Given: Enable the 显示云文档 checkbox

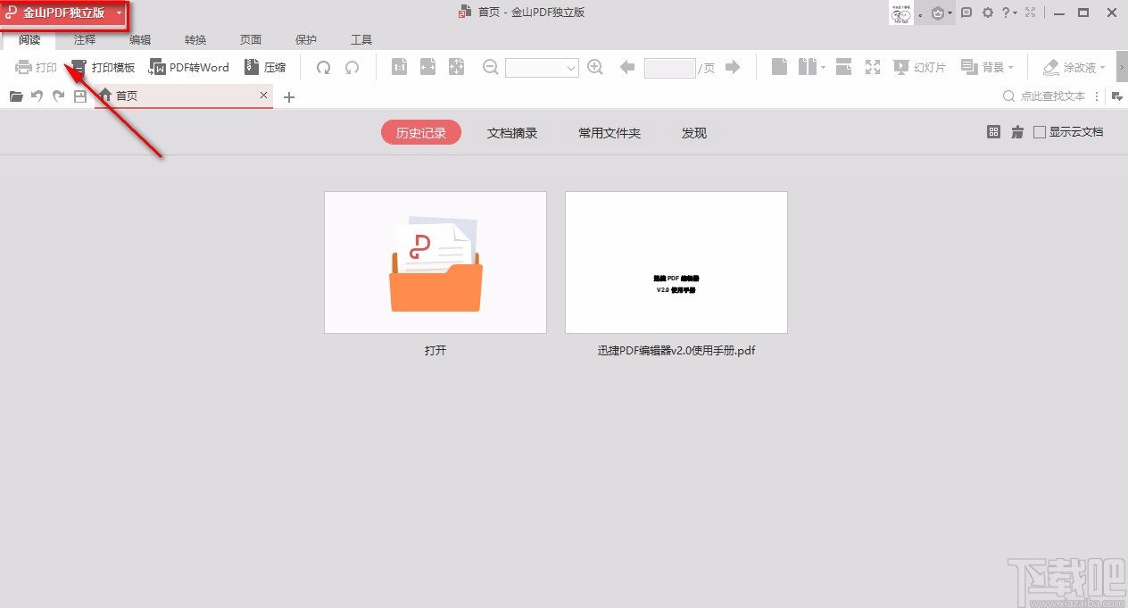Looking at the screenshot, I should (1039, 131).
